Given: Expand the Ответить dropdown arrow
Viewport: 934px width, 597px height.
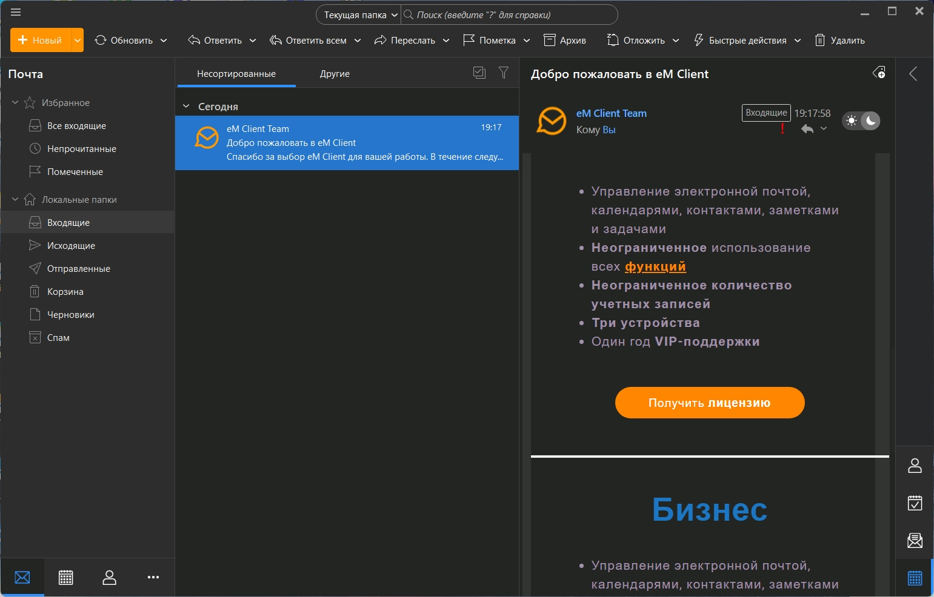Looking at the screenshot, I should 253,41.
